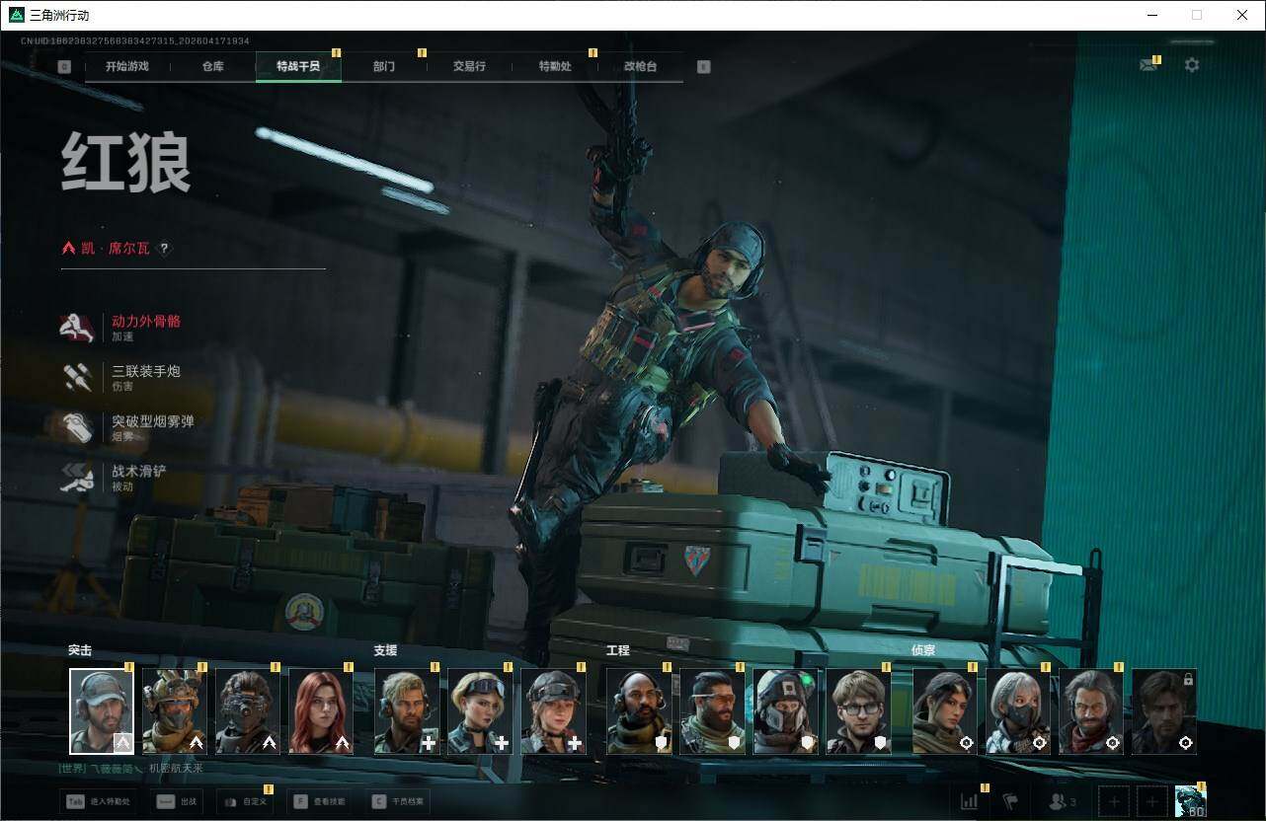The image size is (1266, 821).
Task: Open the 部门 tab
Action: (x=384, y=66)
